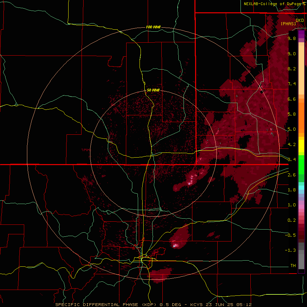
Task: Pick the bright green color bar segment
Action: (x=301, y=165)
